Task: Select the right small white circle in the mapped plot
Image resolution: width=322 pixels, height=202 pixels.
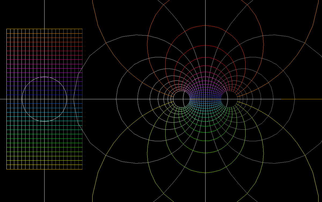Action: (x=229, y=99)
